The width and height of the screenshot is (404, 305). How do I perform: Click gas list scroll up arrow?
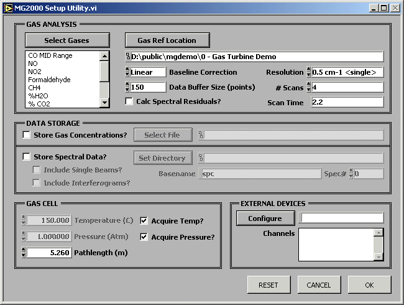(x=104, y=56)
